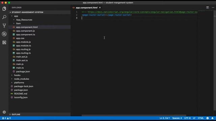
Task: Expand the App_Resources folder
Action: tap(24, 20)
